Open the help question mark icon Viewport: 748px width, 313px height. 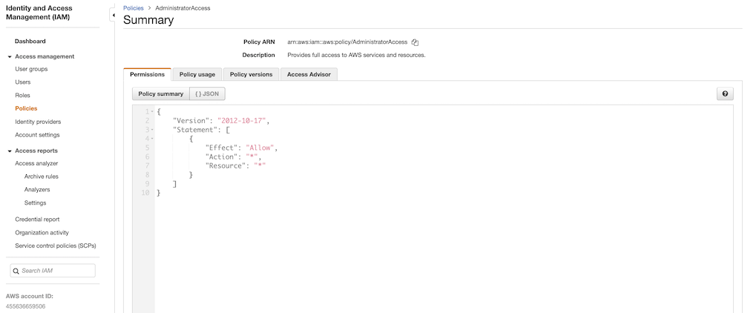(725, 94)
